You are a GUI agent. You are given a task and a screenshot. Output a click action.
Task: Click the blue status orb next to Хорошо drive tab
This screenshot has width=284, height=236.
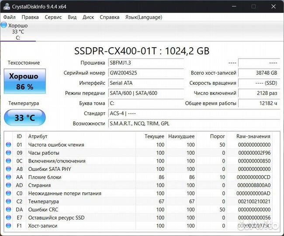click(x=3, y=25)
